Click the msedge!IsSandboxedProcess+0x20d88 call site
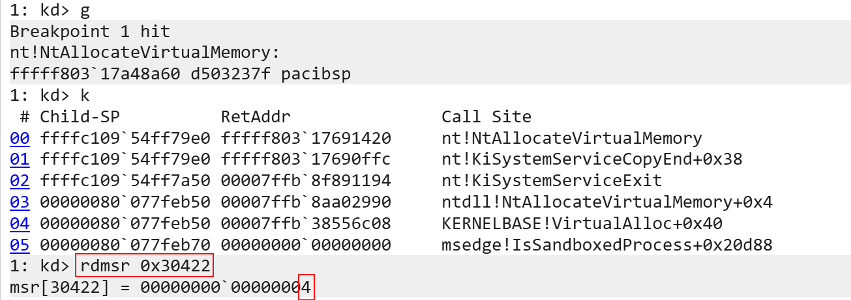Viewport: 851px width, 300px height. pyautogui.click(x=606, y=245)
